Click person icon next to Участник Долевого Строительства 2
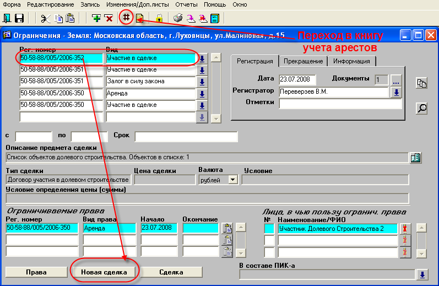 pyautogui.click(x=404, y=229)
